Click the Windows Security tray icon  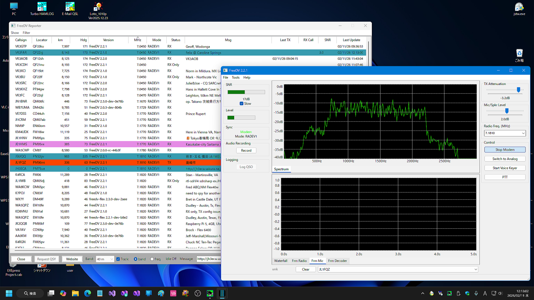[467, 293]
